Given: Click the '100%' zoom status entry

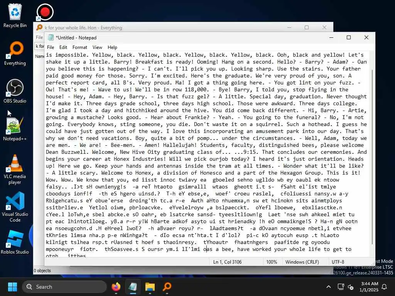Looking at the screenshot, I should 271,262.
